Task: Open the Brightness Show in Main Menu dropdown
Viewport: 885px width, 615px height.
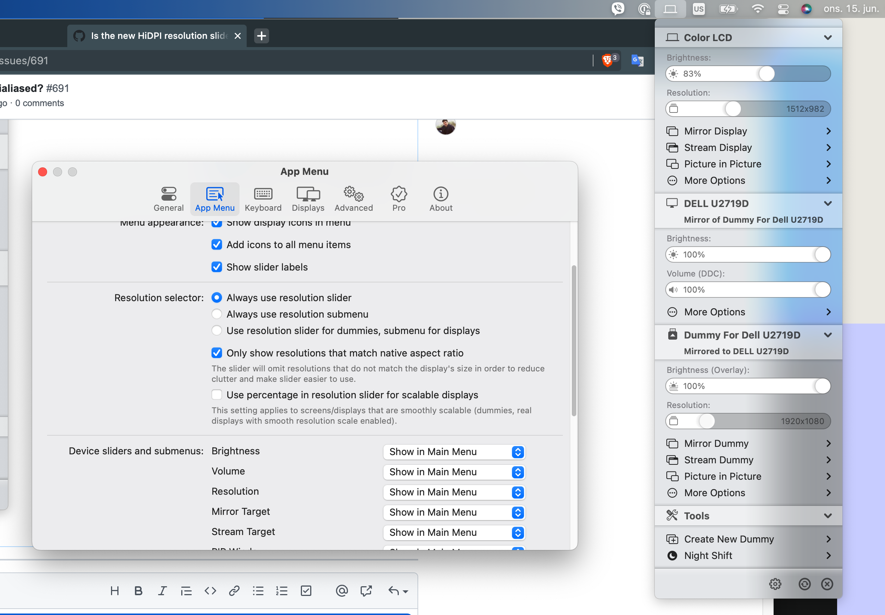Action: click(x=454, y=452)
